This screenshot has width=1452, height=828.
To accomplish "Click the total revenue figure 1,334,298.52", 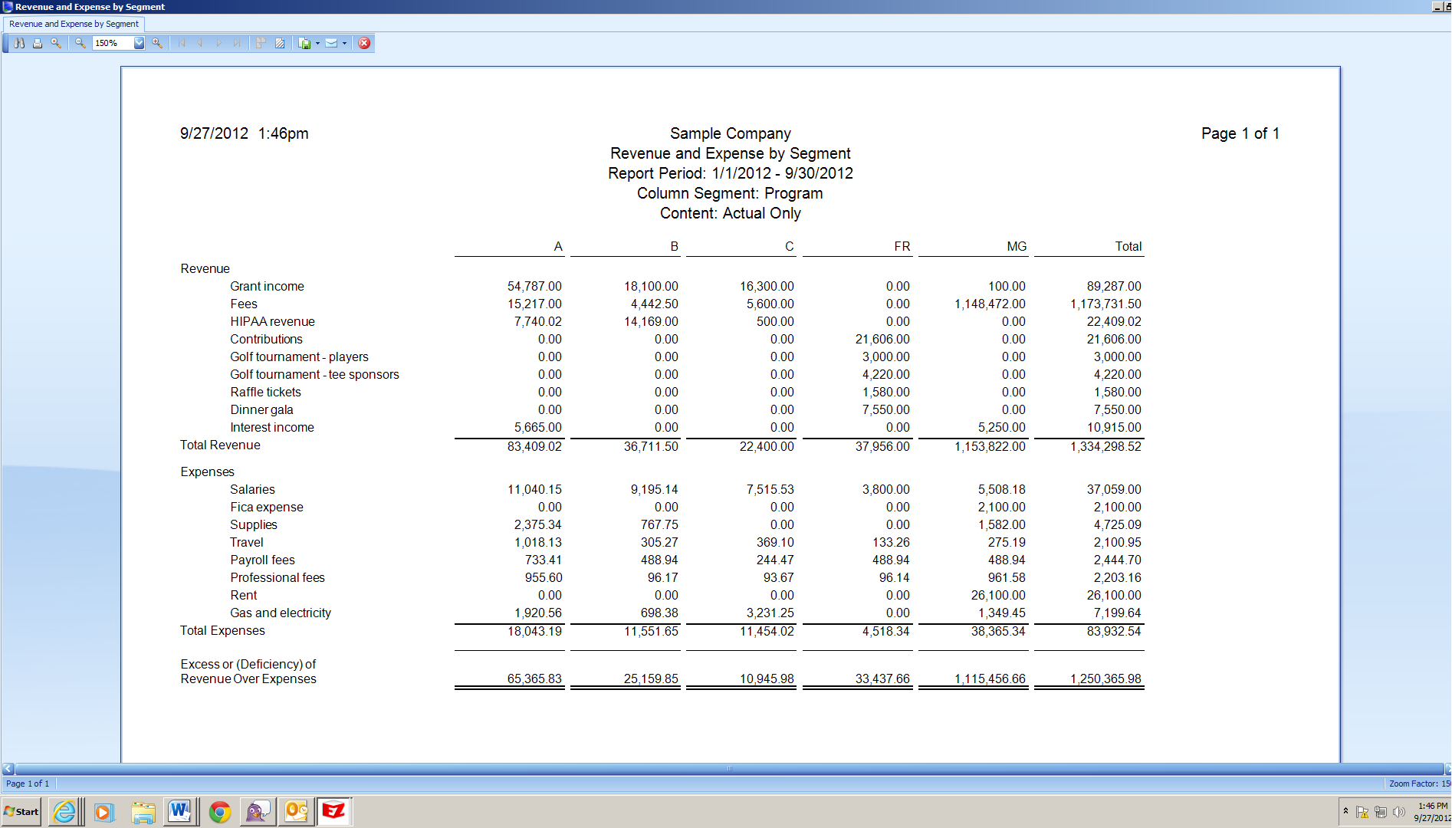I will 1105,447.
